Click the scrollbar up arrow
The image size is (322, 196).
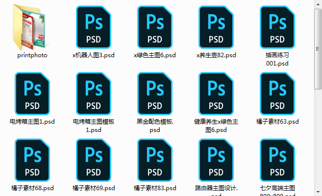click(x=318, y=4)
